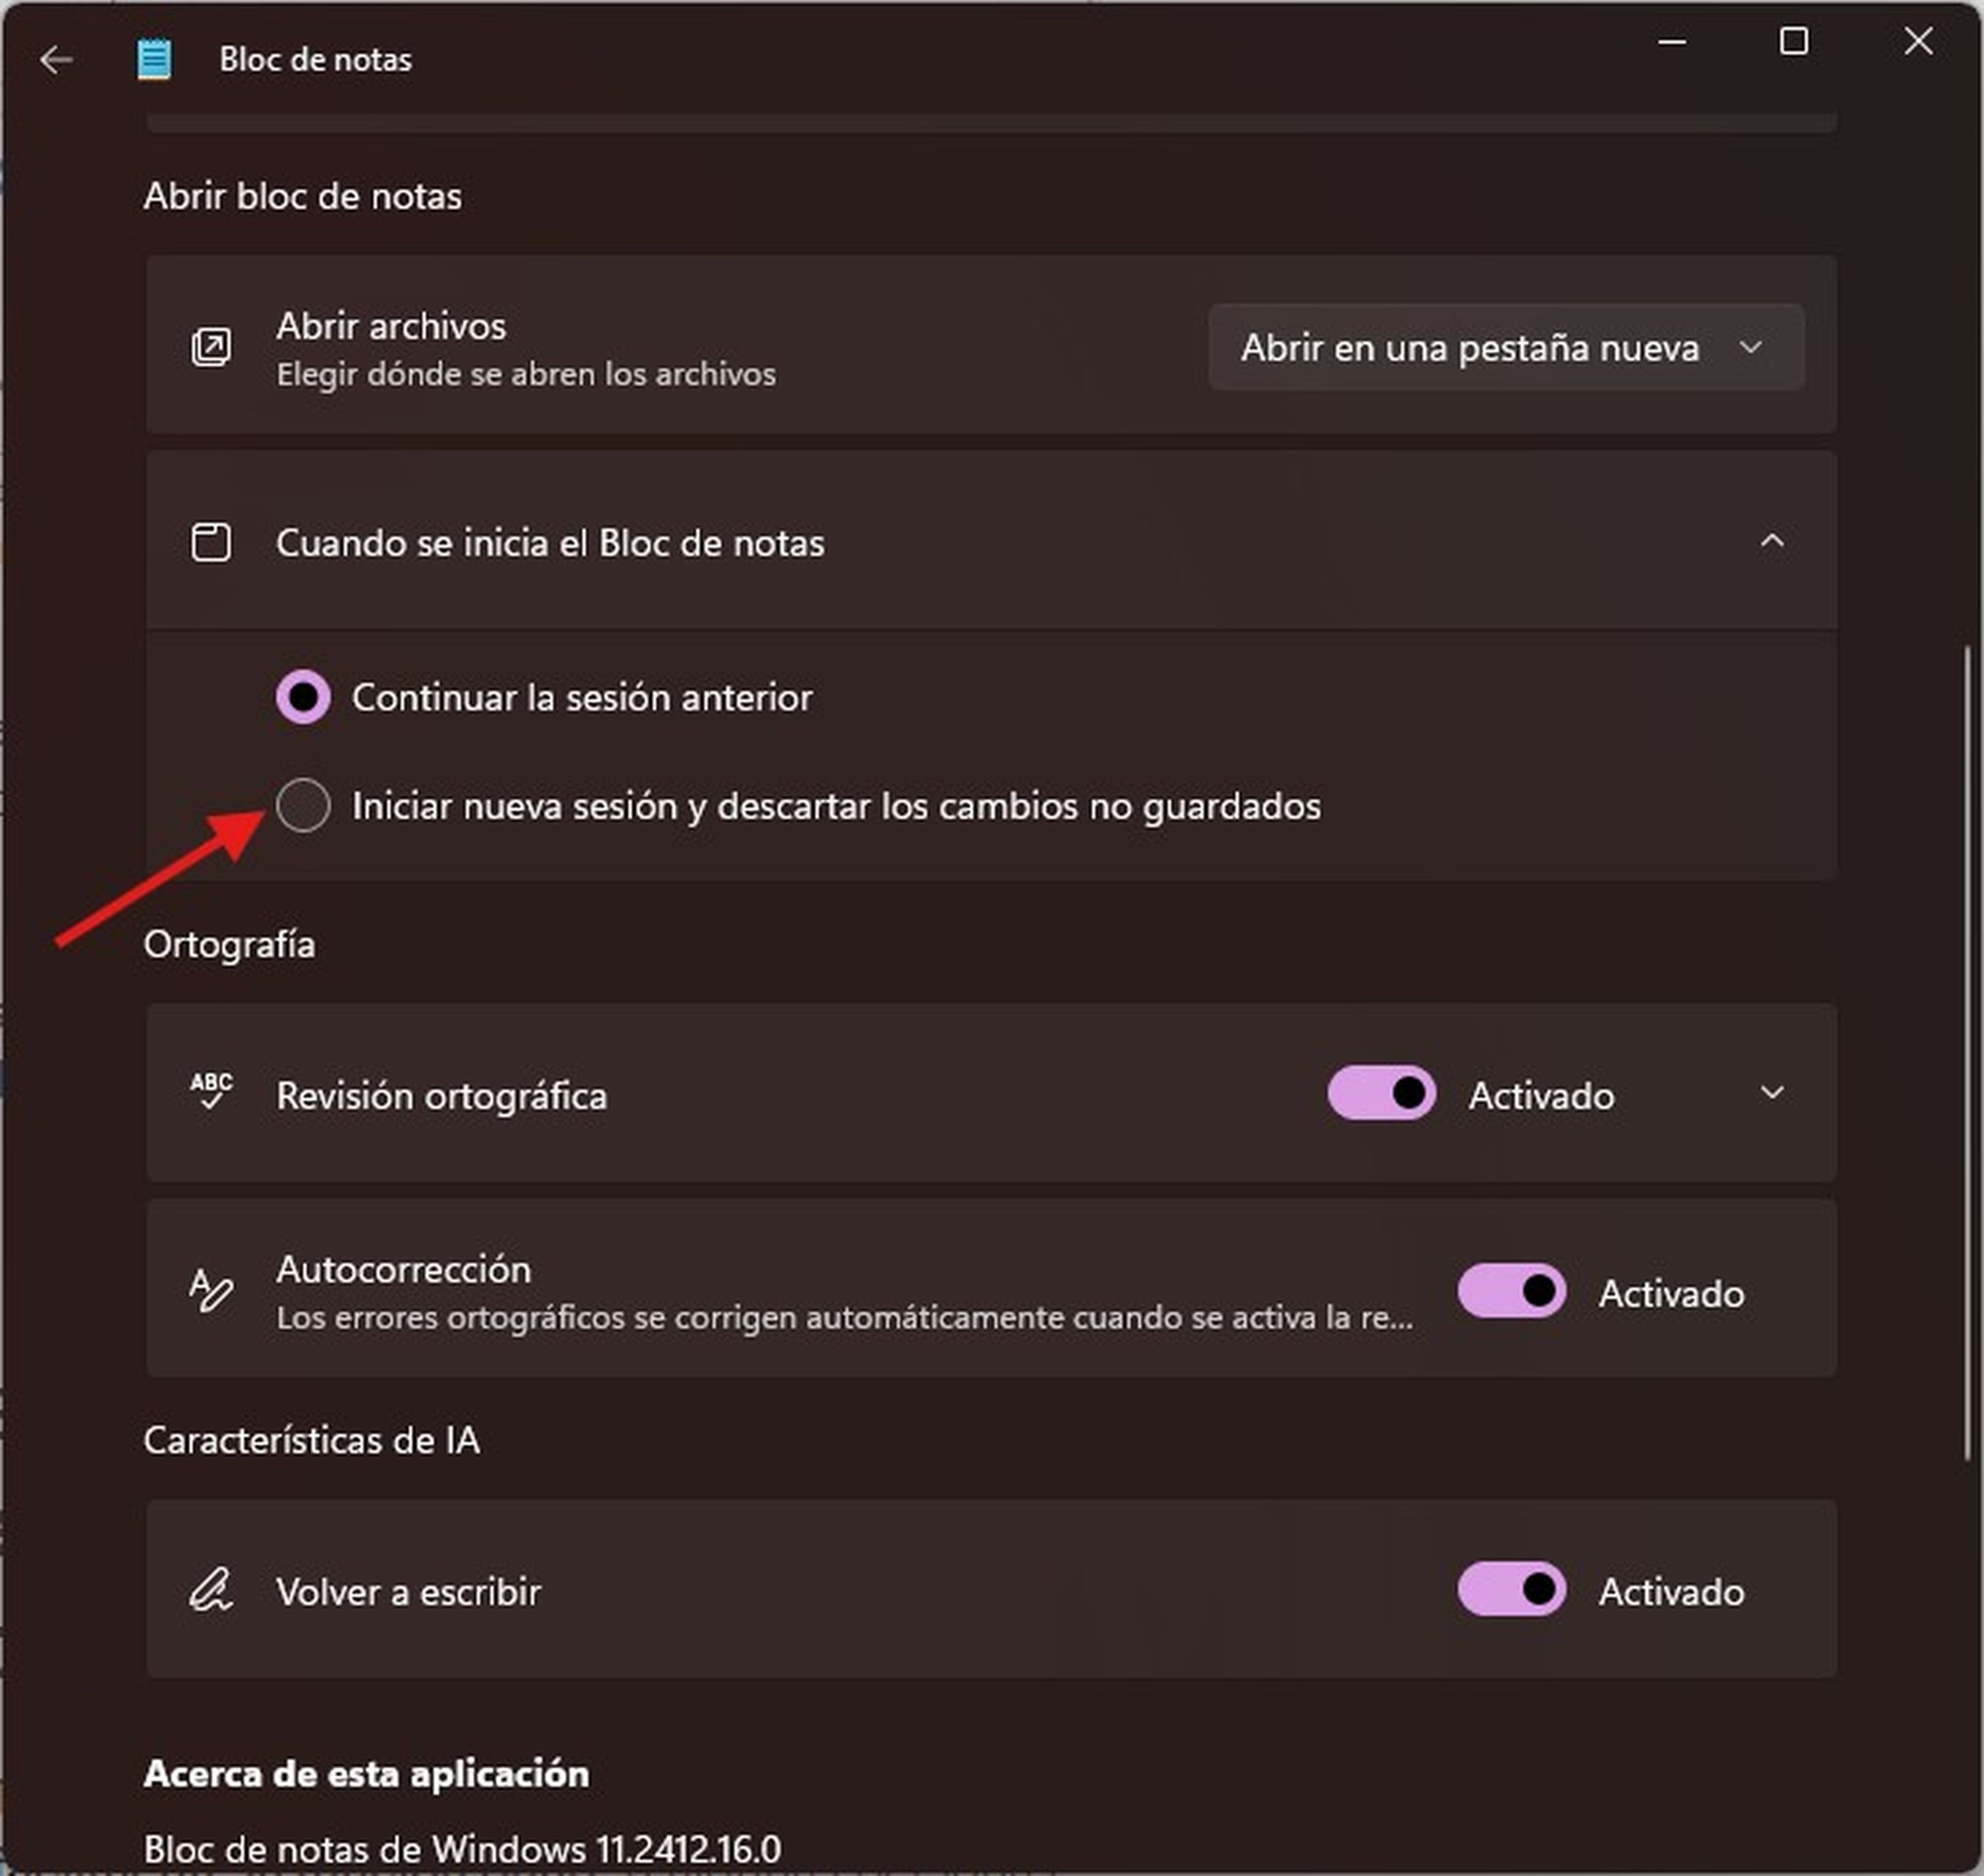1984x1876 pixels.
Task: Click the vertical scrollbar thumb
Action: click(1967, 1052)
